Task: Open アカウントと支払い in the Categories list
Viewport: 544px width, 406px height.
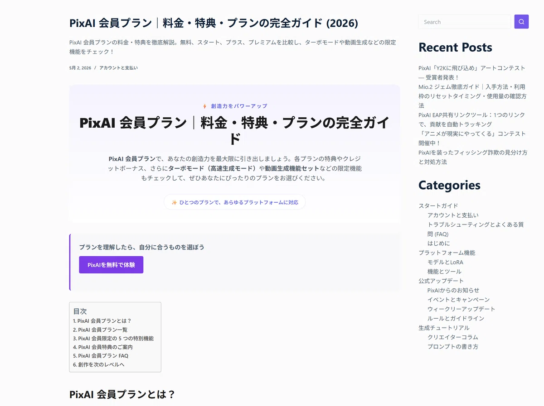Action: [453, 215]
